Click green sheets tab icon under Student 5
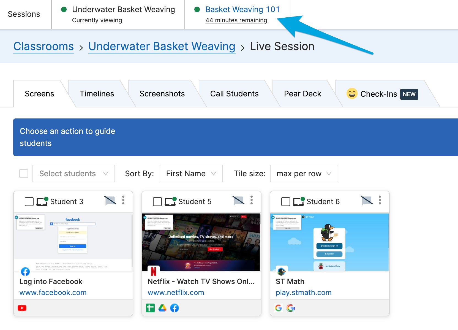 pyautogui.click(x=150, y=308)
